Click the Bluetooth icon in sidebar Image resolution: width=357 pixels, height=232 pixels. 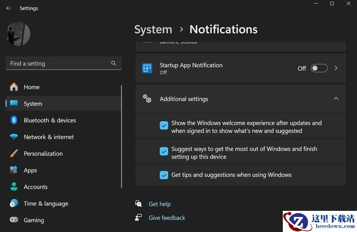click(x=14, y=120)
